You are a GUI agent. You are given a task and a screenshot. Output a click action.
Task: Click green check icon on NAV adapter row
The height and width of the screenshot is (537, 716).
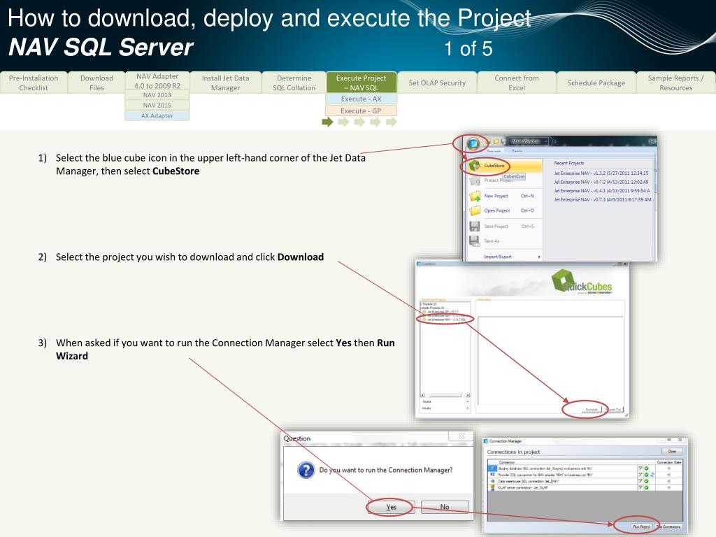[x=647, y=475]
